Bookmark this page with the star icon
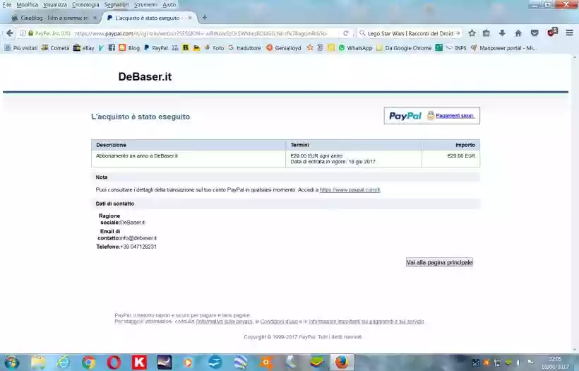The height and width of the screenshot is (371, 579). pos(472,33)
